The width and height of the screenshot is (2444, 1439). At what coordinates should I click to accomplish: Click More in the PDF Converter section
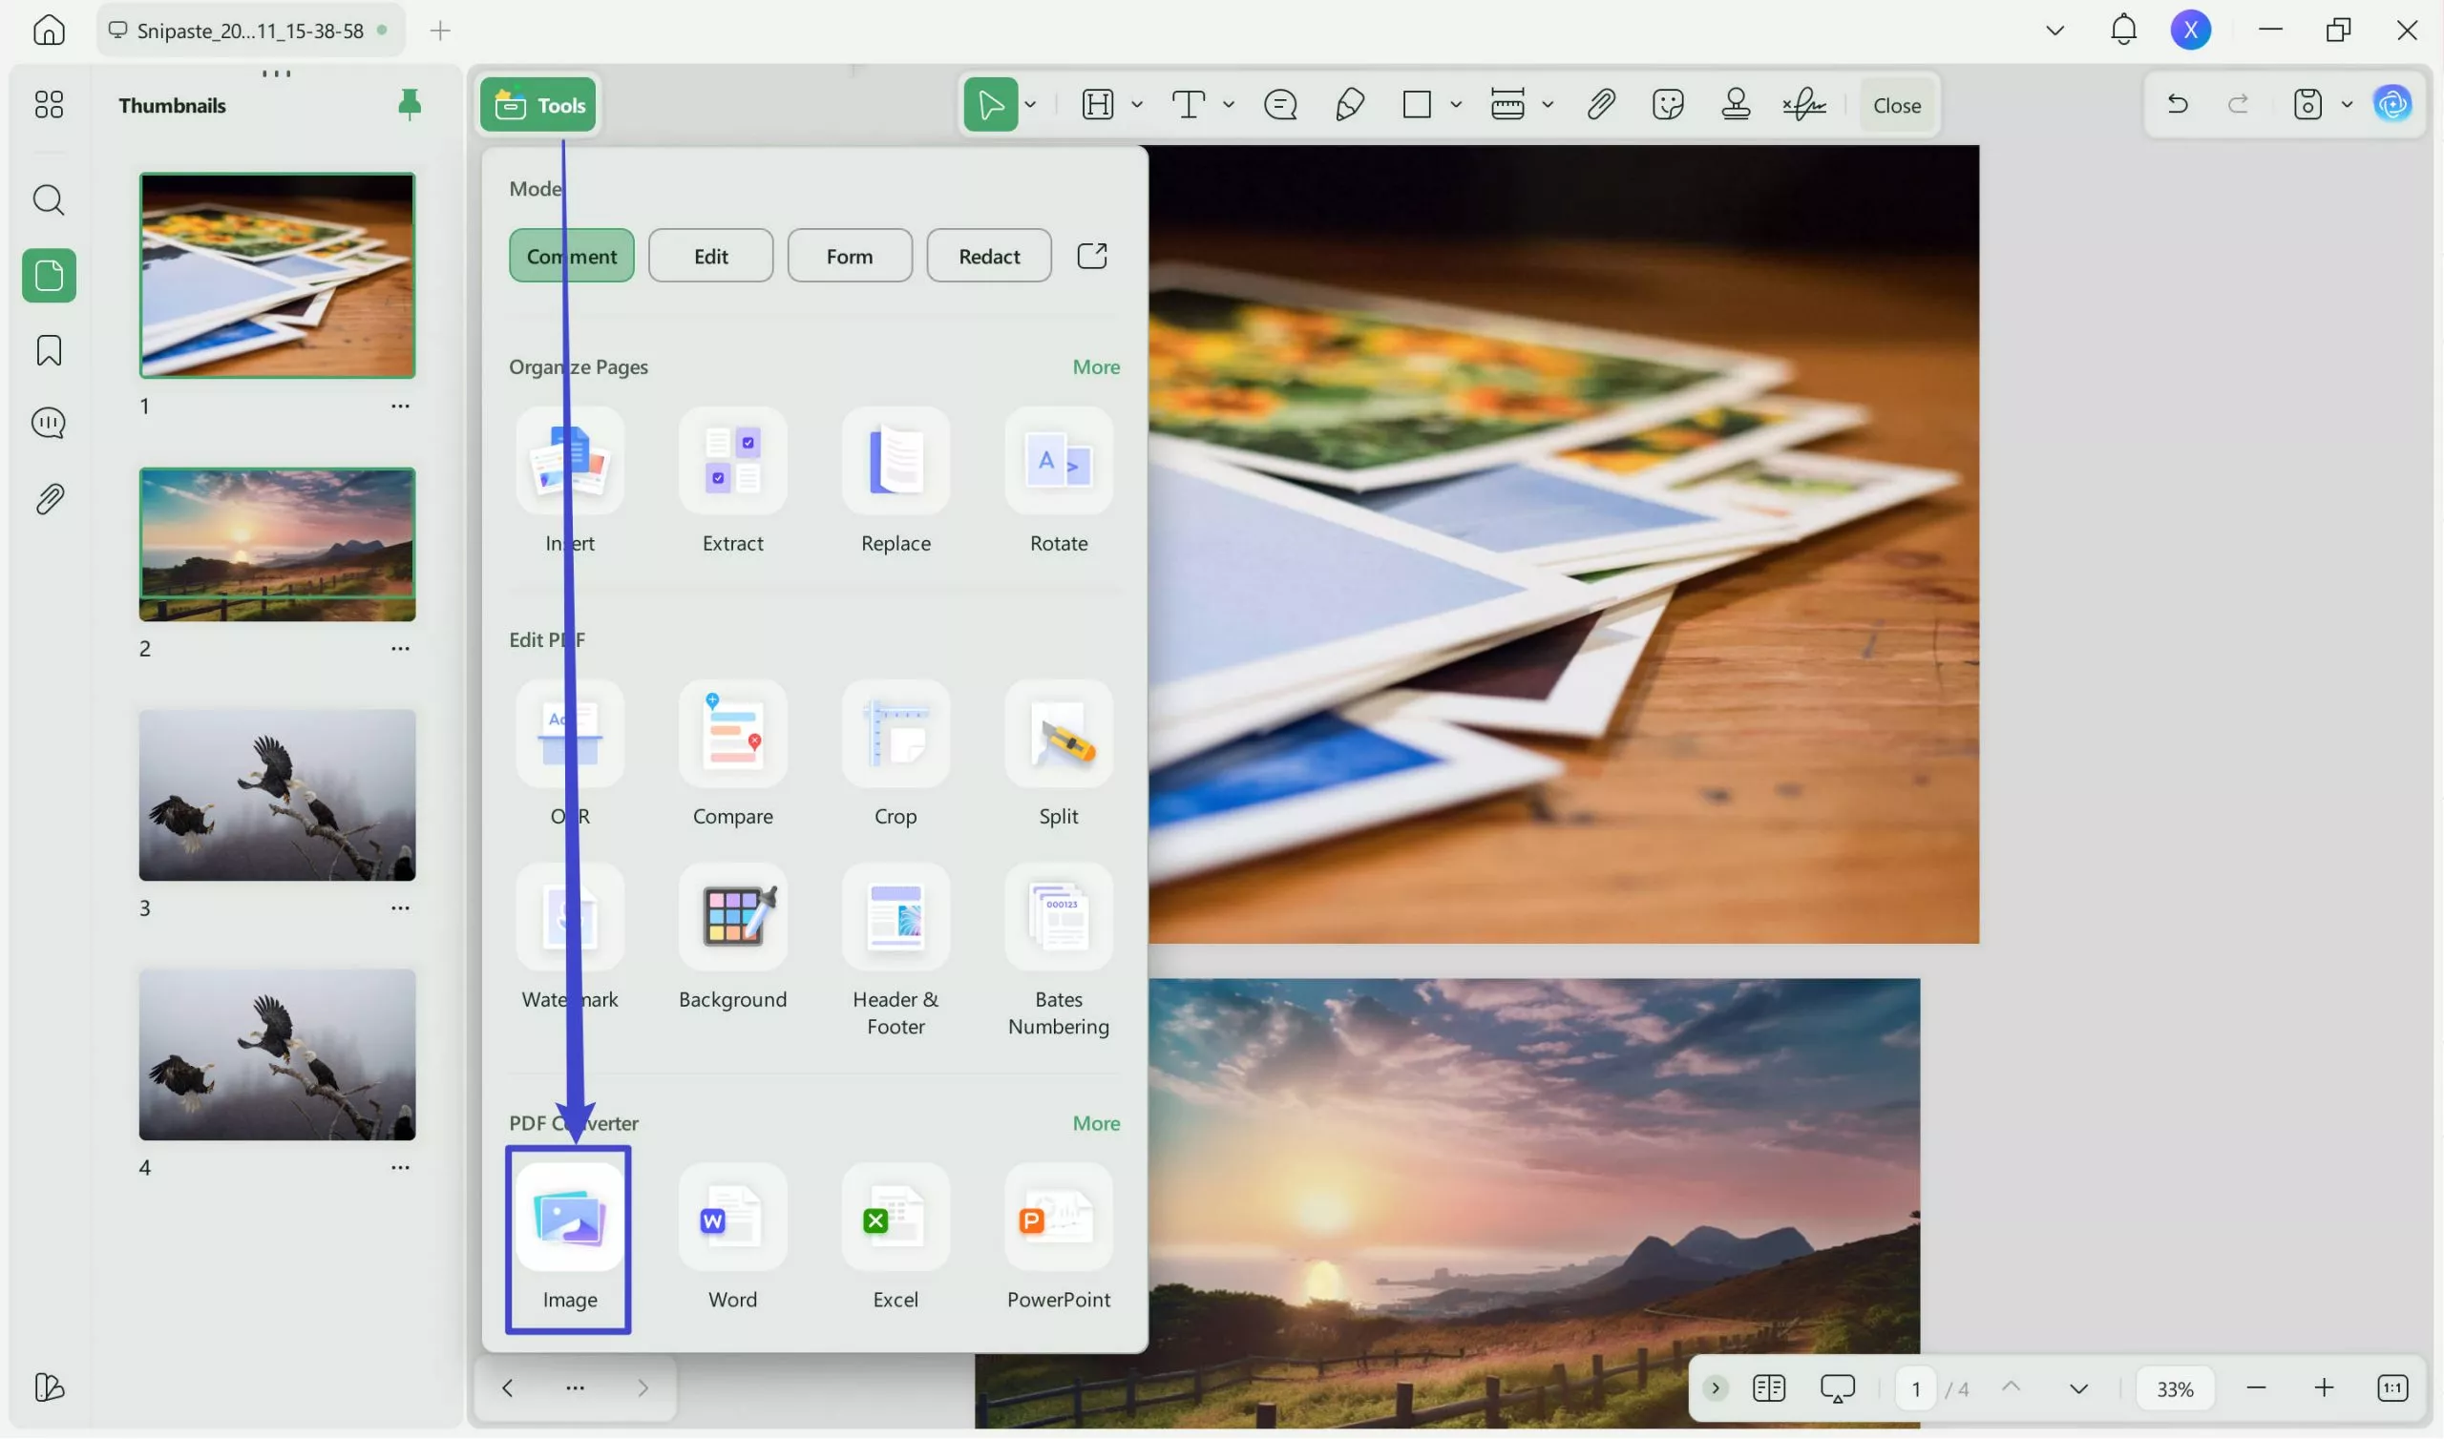tap(1096, 1123)
